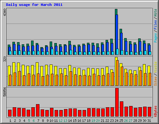The height and width of the screenshot is (124, 159).
Task: Click day label 9 on x-axis
Action: pos(48,121)
